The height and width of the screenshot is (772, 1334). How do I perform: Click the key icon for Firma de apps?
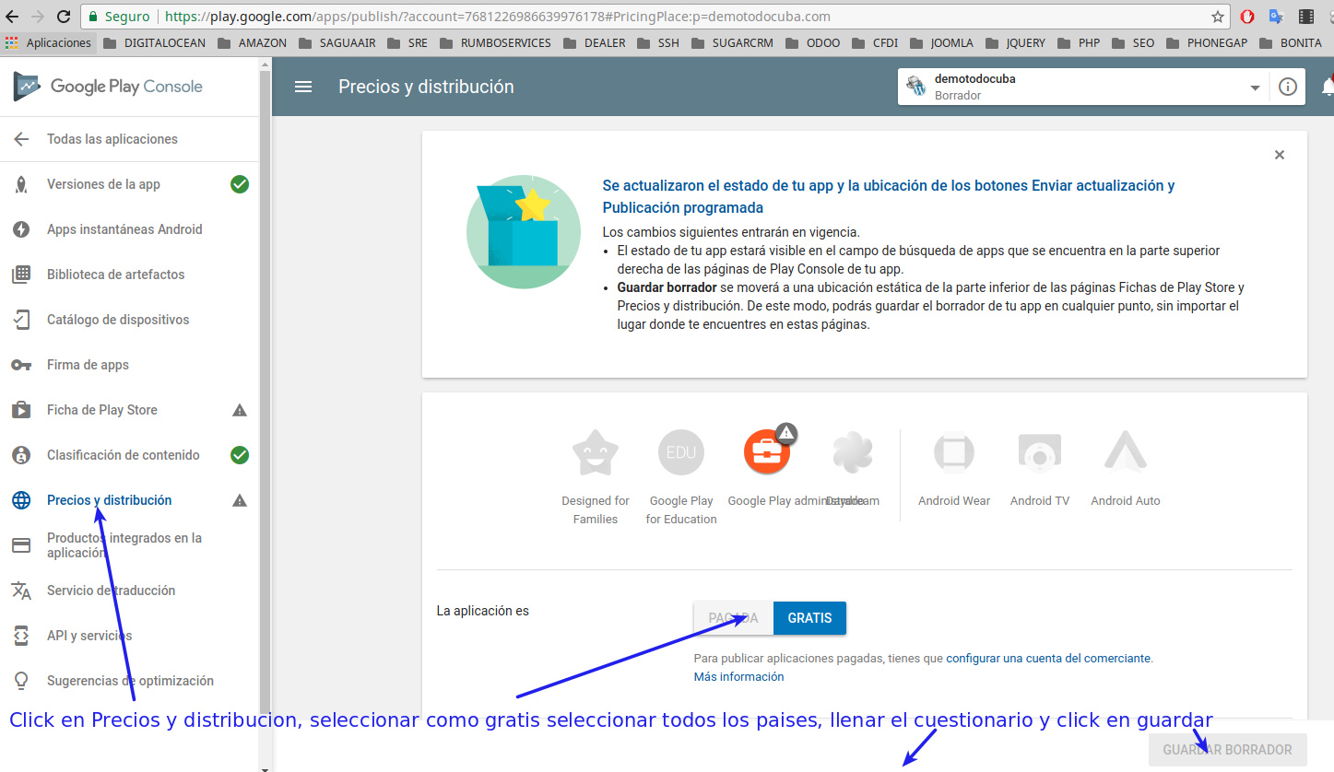(x=21, y=365)
